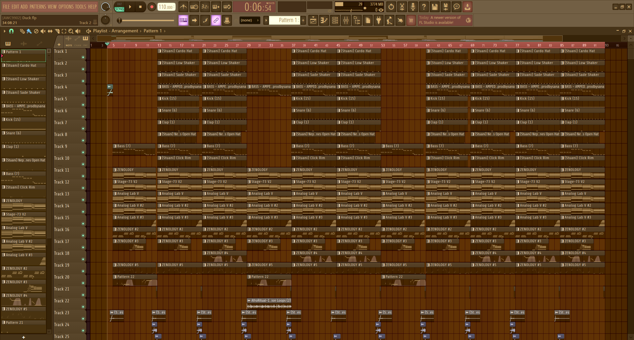Viewport: 634px width, 340px height.
Task: Click the shopping cart store icon
Action: pyautogui.click(x=411, y=20)
